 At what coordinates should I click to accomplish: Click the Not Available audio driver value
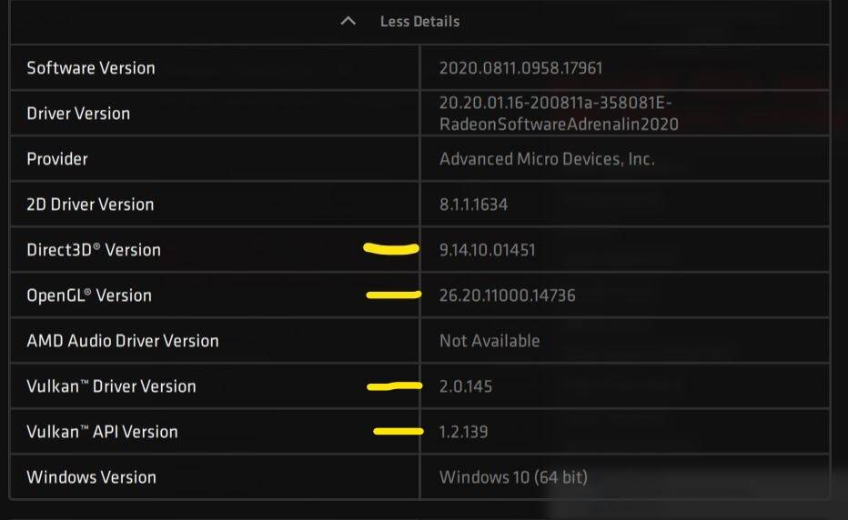[490, 341]
